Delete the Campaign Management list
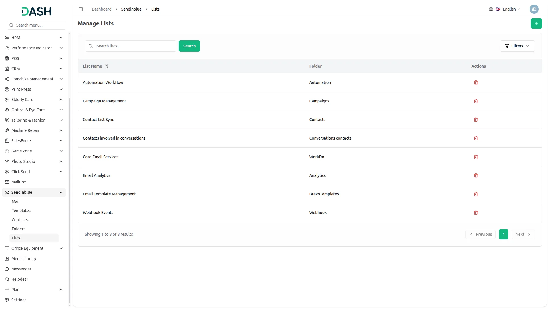Screen dimensions: 549x309 pos(476,101)
